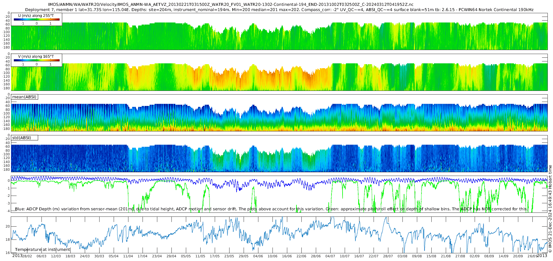Choose the '29/05' date on the time axis
This screenshot has height=261, width=553.
click(244, 256)
